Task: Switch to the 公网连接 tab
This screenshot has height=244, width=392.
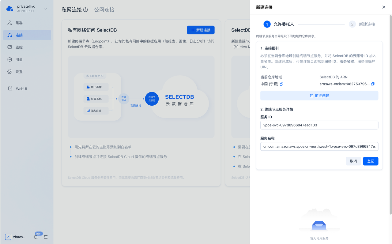Action: coord(104,10)
